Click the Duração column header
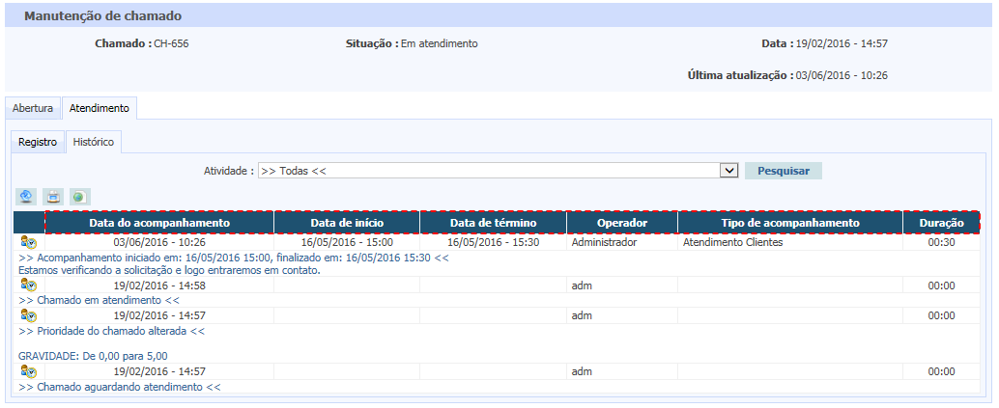Viewport: 999px width, 408px height. pyautogui.click(x=941, y=223)
